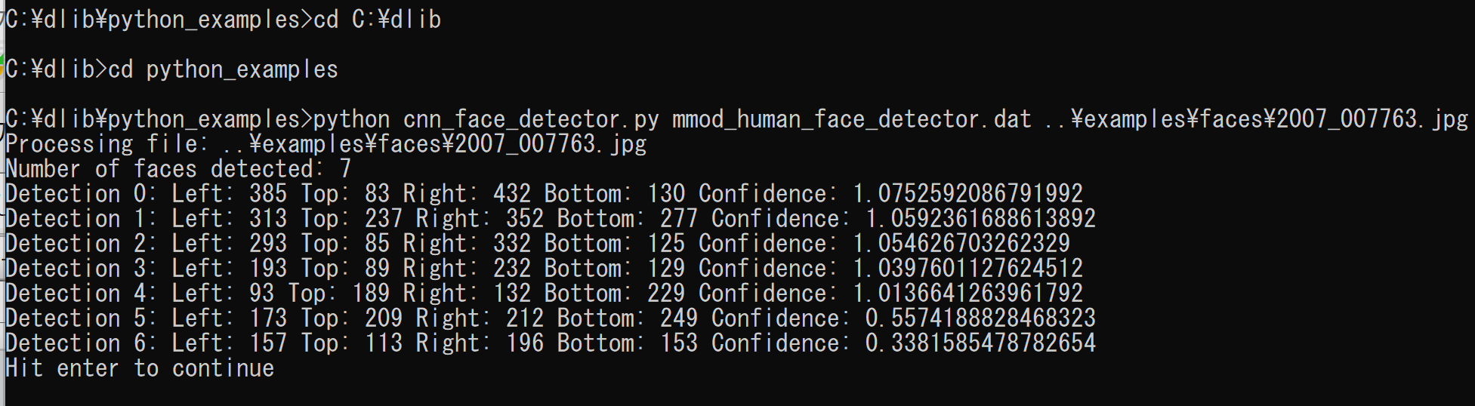This screenshot has height=406, width=1475.
Task: Click the 'Number of faces detected: 7' line
Action: (x=178, y=169)
